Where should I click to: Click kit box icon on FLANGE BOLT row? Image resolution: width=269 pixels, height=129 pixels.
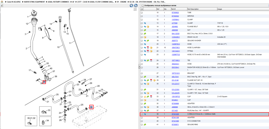pyautogui.click(x=148, y=26)
